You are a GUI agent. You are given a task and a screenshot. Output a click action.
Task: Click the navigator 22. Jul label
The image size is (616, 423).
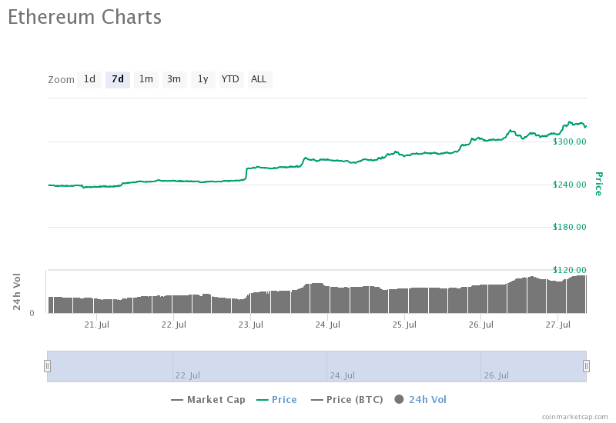click(187, 375)
